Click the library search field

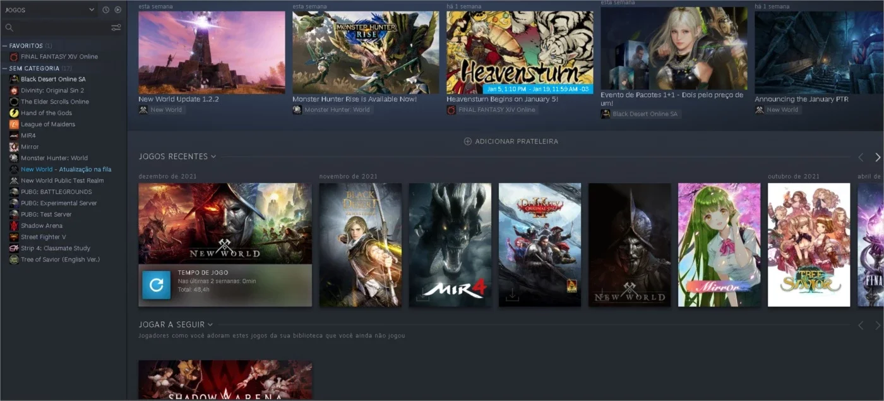[x=57, y=28]
